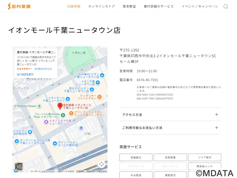The image size is (237, 178).
Task: Click 大塚前公園 park label on map
Action: tap(79, 53)
